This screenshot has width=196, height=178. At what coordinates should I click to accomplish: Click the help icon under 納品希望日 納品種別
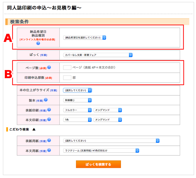(38, 43)
